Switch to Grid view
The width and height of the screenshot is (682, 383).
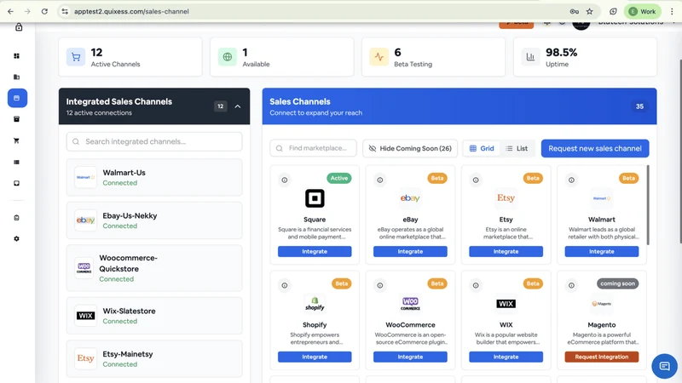pyautogui.click(x=482, y=148)
